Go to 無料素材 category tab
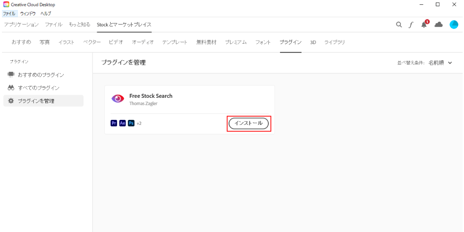The width and height of the screenshot is (464, 232). click(x=206, y=42)
